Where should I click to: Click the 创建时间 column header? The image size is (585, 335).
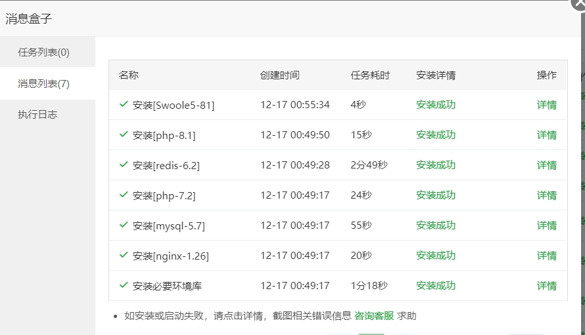coord(280,75)
